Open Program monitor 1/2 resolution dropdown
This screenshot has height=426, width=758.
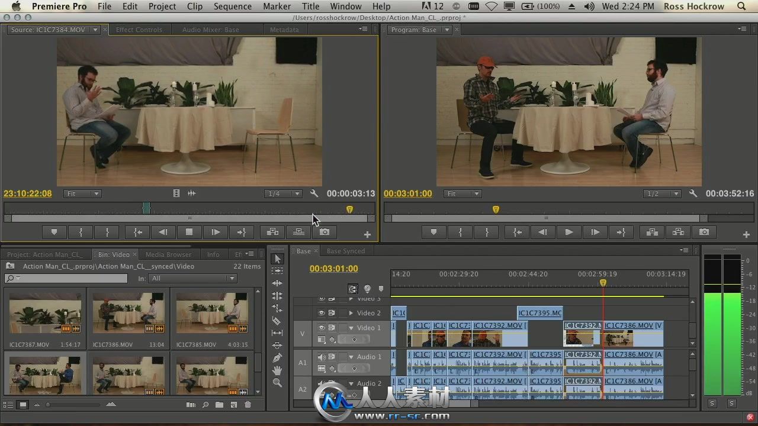[662, 193]
